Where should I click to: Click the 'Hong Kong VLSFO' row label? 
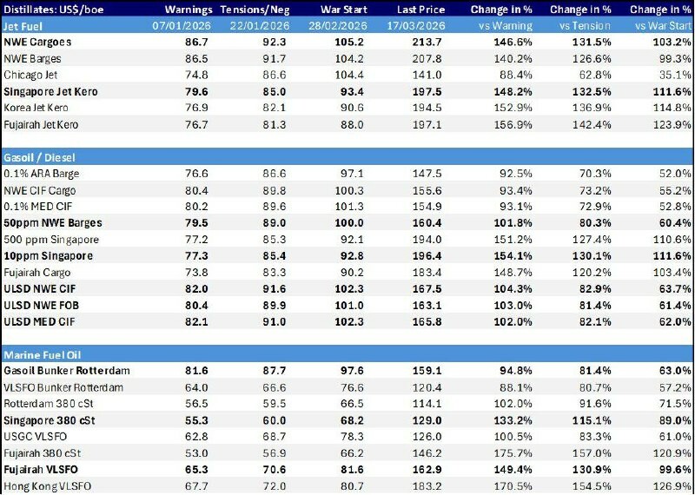(x=48, y=486)
